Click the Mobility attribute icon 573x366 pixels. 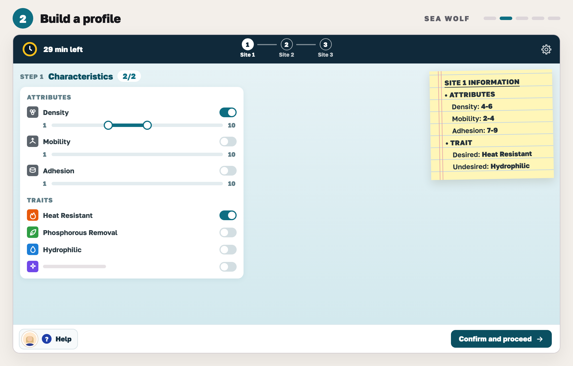(x=33, y=141)
